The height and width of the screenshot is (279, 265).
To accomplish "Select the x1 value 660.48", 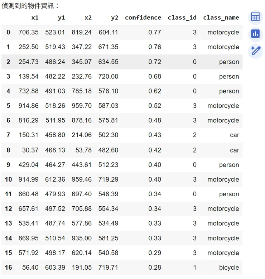I will pos(29,194).
